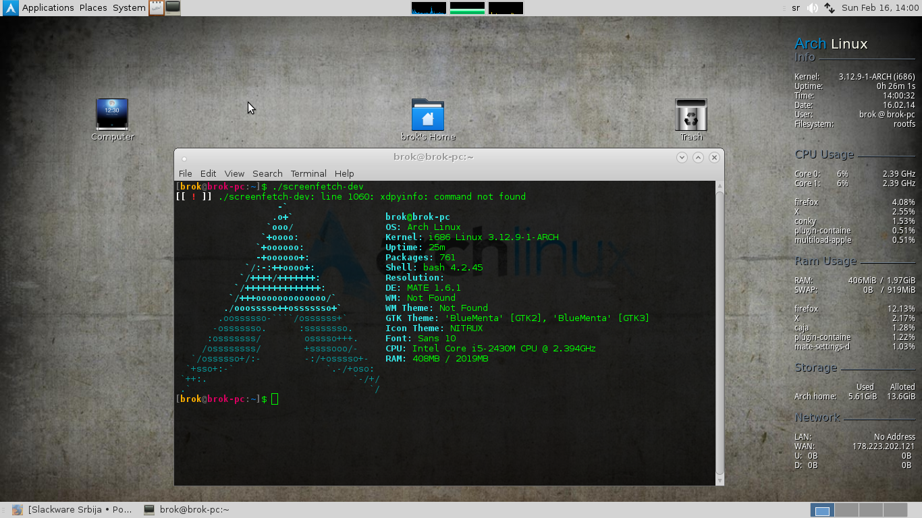Switch to brok@brok-pc terminal in taskbar
This screenshot has width=922, height=518.
click(187, 510)
